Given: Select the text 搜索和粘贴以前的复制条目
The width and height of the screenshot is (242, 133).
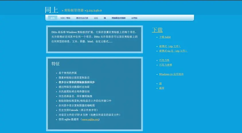Looking at the screenshot, I should (74, 78).
